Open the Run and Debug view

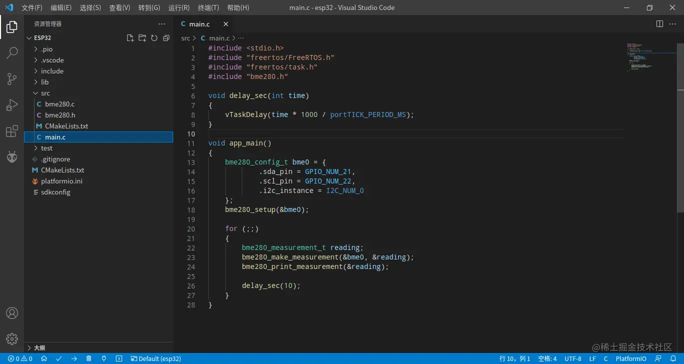click(x=12, y=105)
